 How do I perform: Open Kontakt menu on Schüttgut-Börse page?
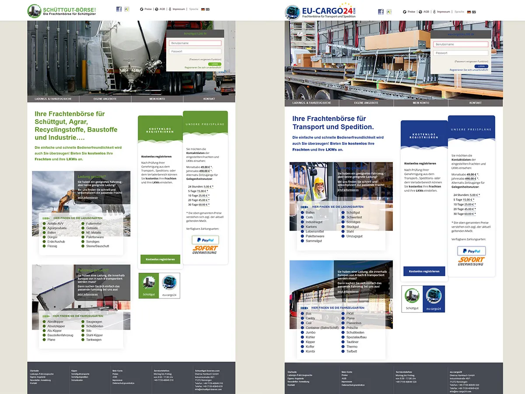[209, 99]
